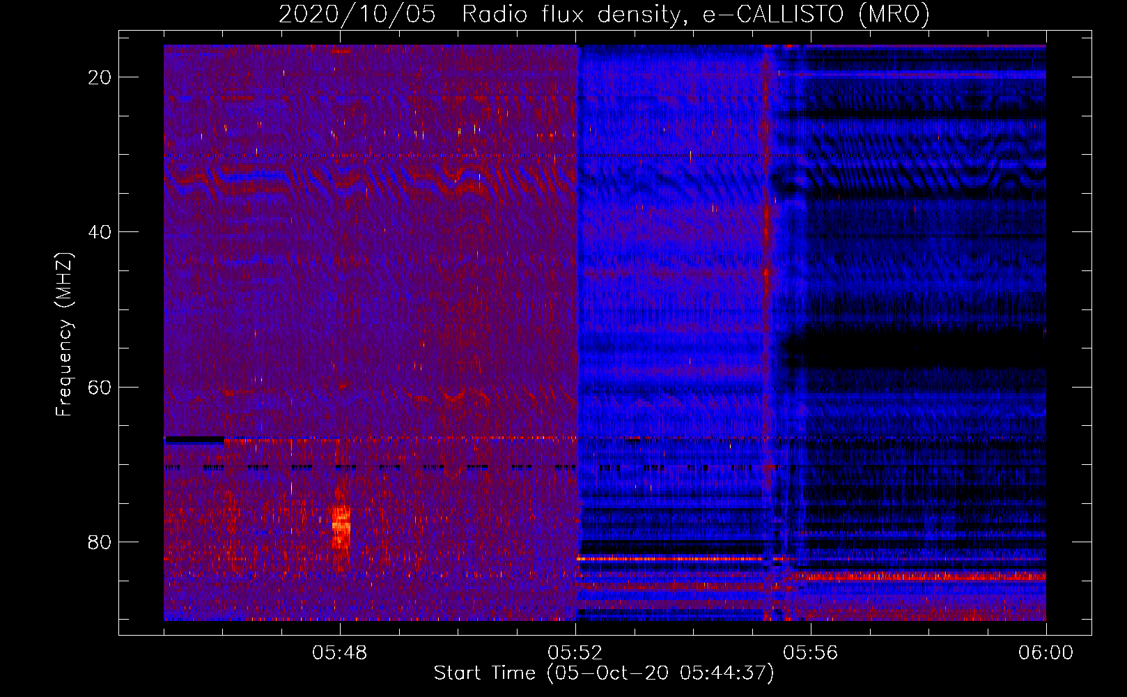Click the 20 MHz frequency tick label

(x=100, y=77)
